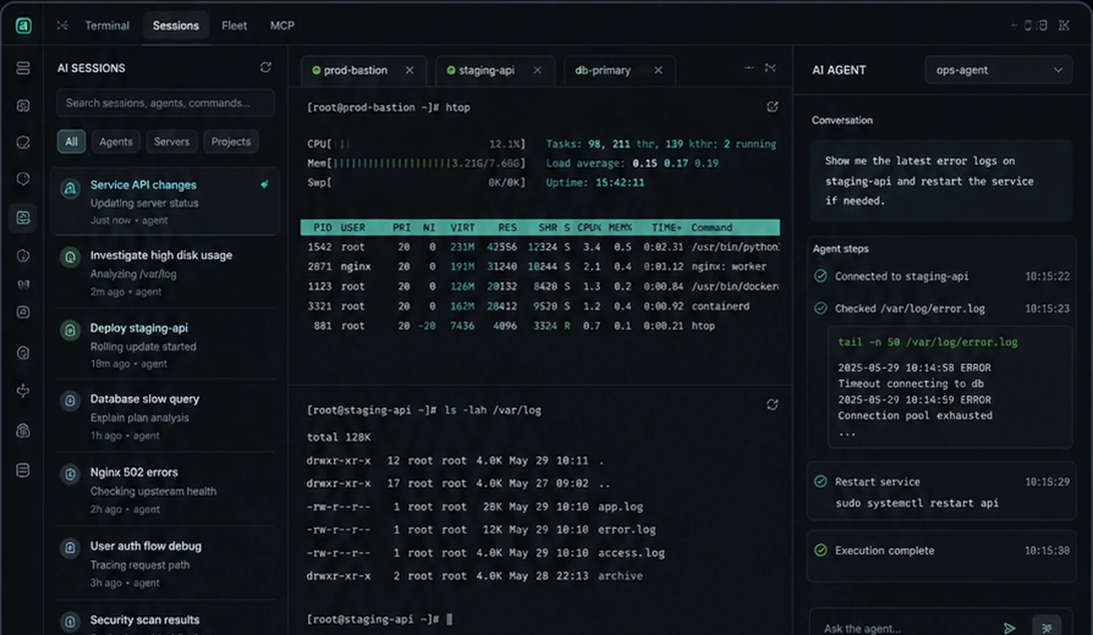Click the check icon next to Connected to staging-api
The width and height of the screenshot is (1093, 635).
821,276
